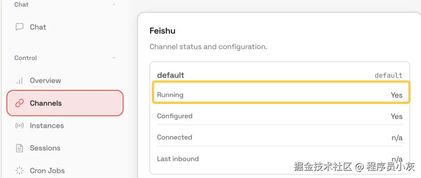The height and width of the screenshot is (178, 421).
Task: Click the Instances broadcast icon
Action: tap(19, 126)
